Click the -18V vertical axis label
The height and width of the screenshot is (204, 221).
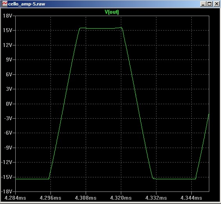pos(7,191)
